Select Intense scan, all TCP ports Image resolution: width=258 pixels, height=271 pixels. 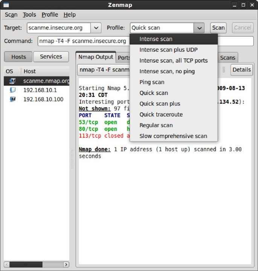[174, 61]
